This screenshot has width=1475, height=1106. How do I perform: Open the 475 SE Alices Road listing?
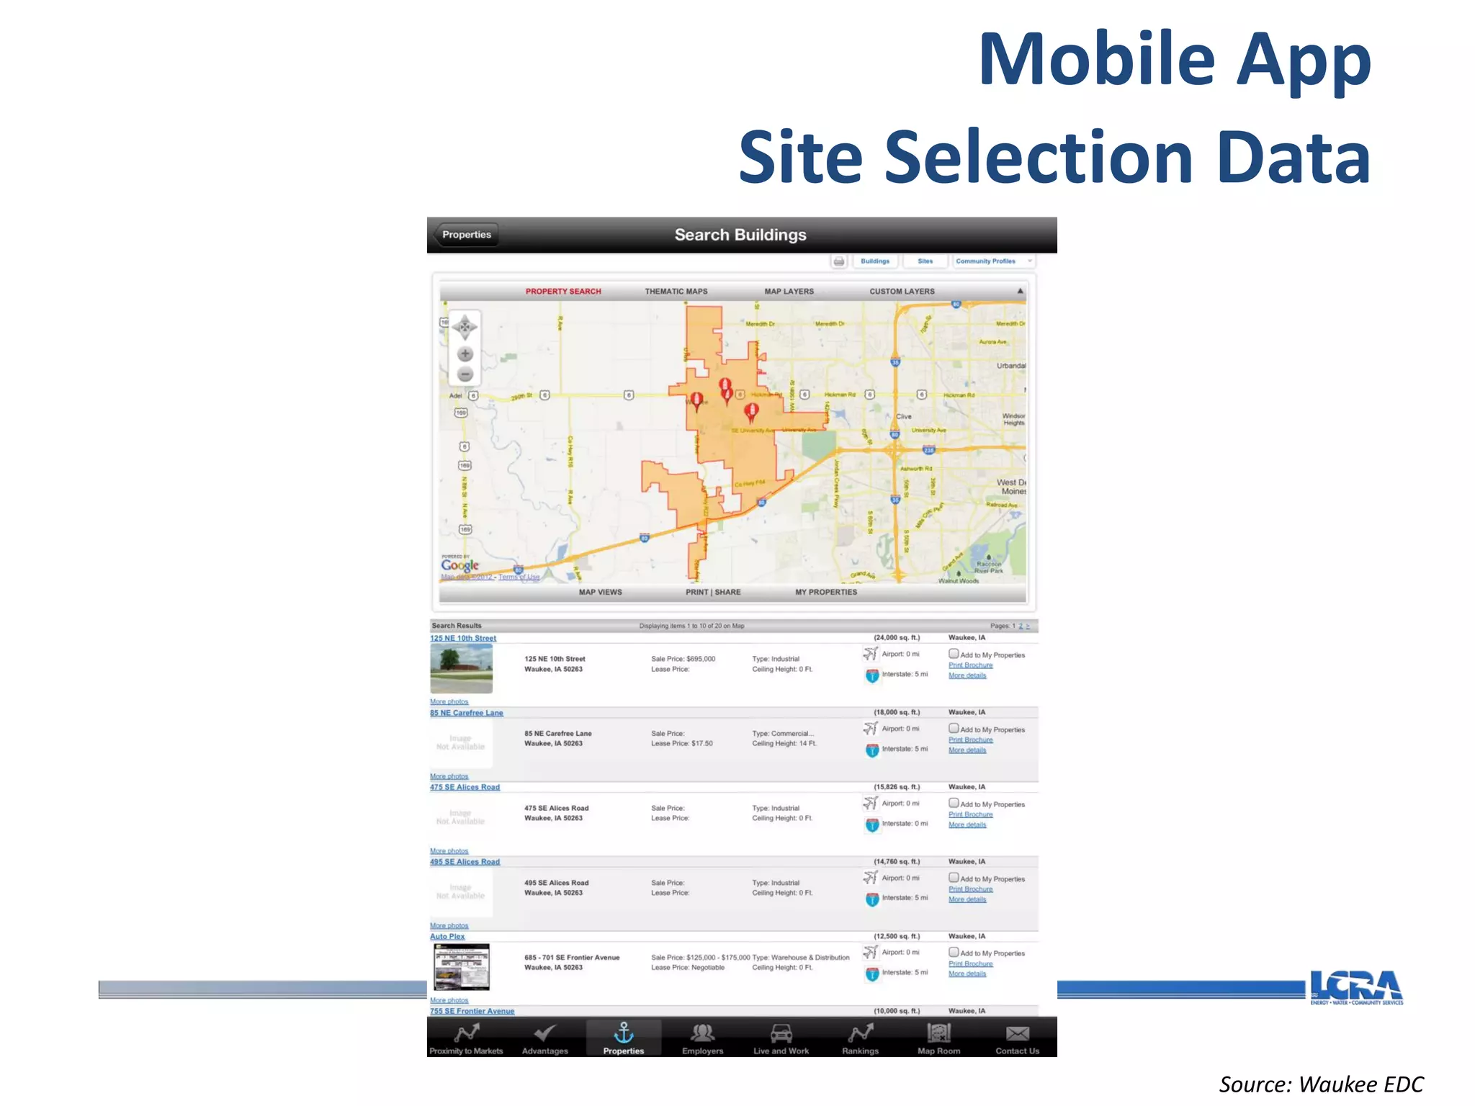coord(465,787)
